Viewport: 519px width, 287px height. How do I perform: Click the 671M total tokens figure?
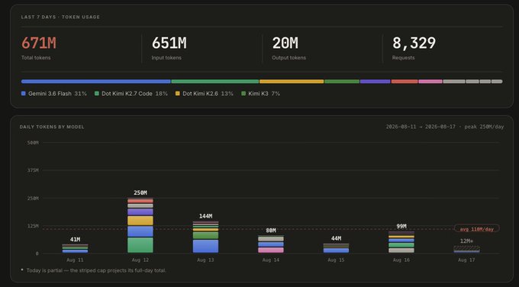pos(39,43)
